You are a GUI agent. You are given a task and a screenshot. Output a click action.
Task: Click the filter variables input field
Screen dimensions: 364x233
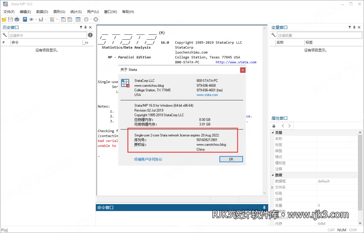pyautogui.click(x=319, y=35)
